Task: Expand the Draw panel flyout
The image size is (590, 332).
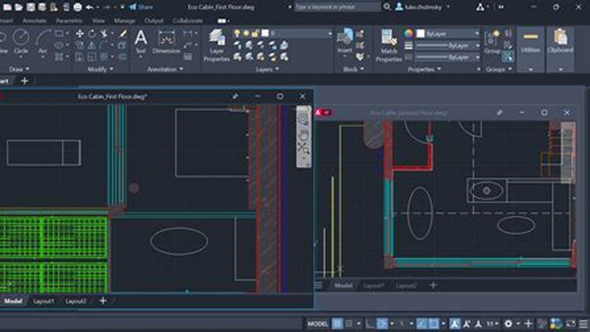Action: click(x=27, y=68)
